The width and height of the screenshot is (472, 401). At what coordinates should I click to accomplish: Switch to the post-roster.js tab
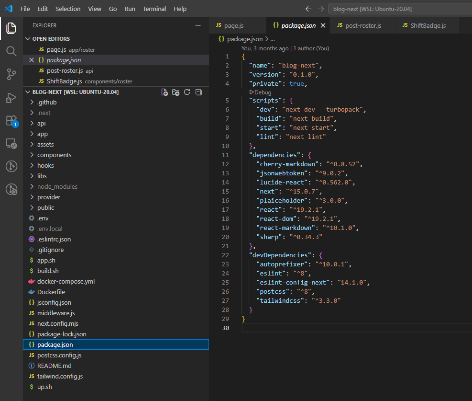coord(363,25)
